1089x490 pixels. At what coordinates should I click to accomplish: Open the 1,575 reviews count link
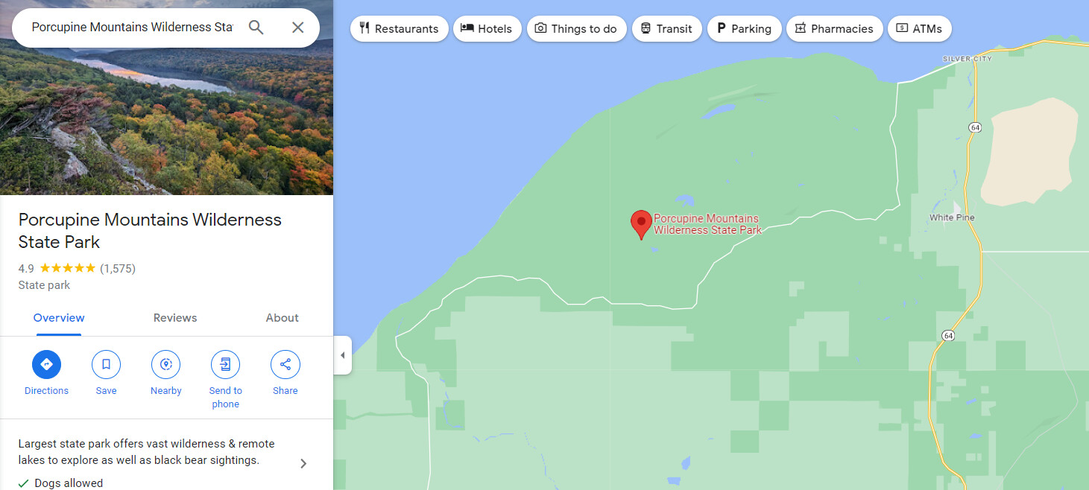(118, 269)
